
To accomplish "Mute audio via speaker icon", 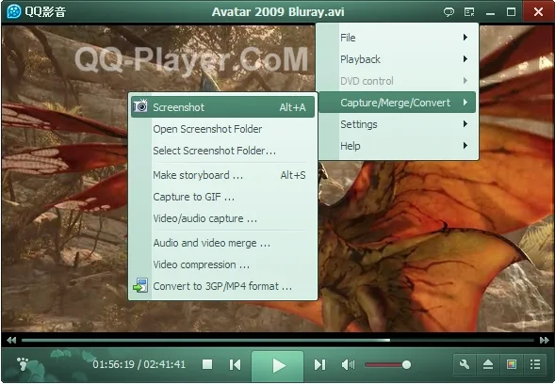I will pos(348,364).
